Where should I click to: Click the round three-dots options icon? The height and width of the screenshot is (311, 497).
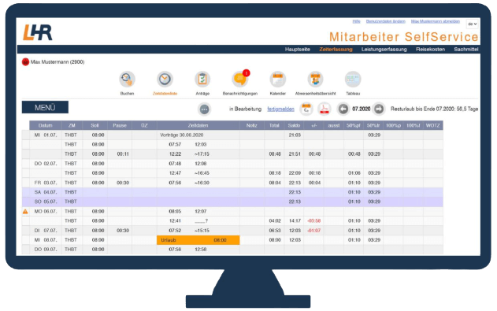tap(205, 109)
